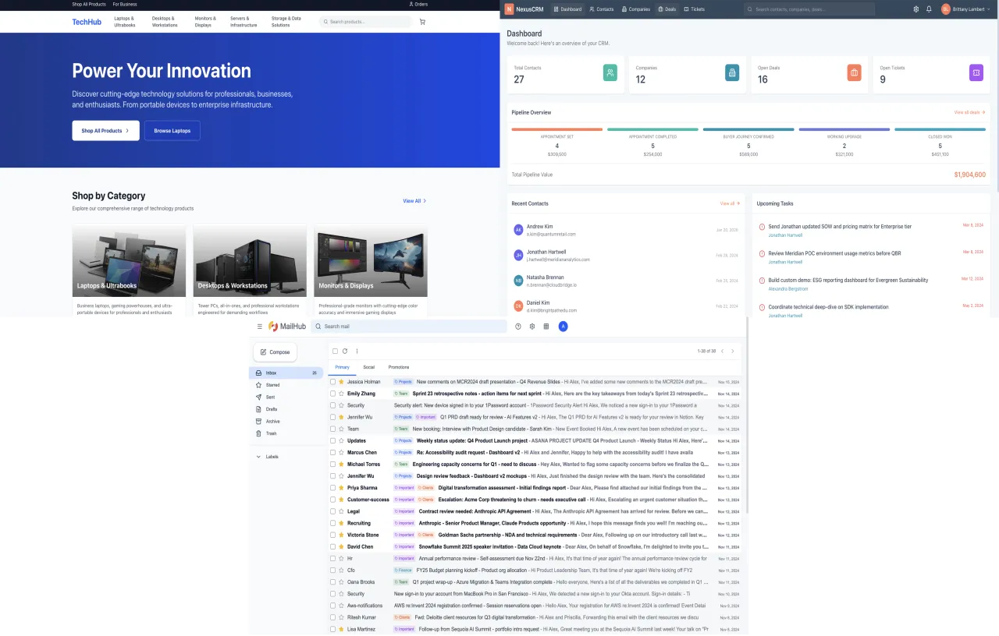Open Servers & Infrastructure menu in TechHub
The height and width of the screenshot is (636, 999).
(x=244, y=22)
